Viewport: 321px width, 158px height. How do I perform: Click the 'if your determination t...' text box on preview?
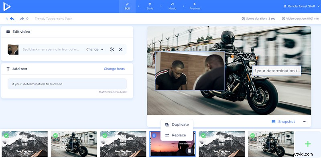[x=276, y=71]
